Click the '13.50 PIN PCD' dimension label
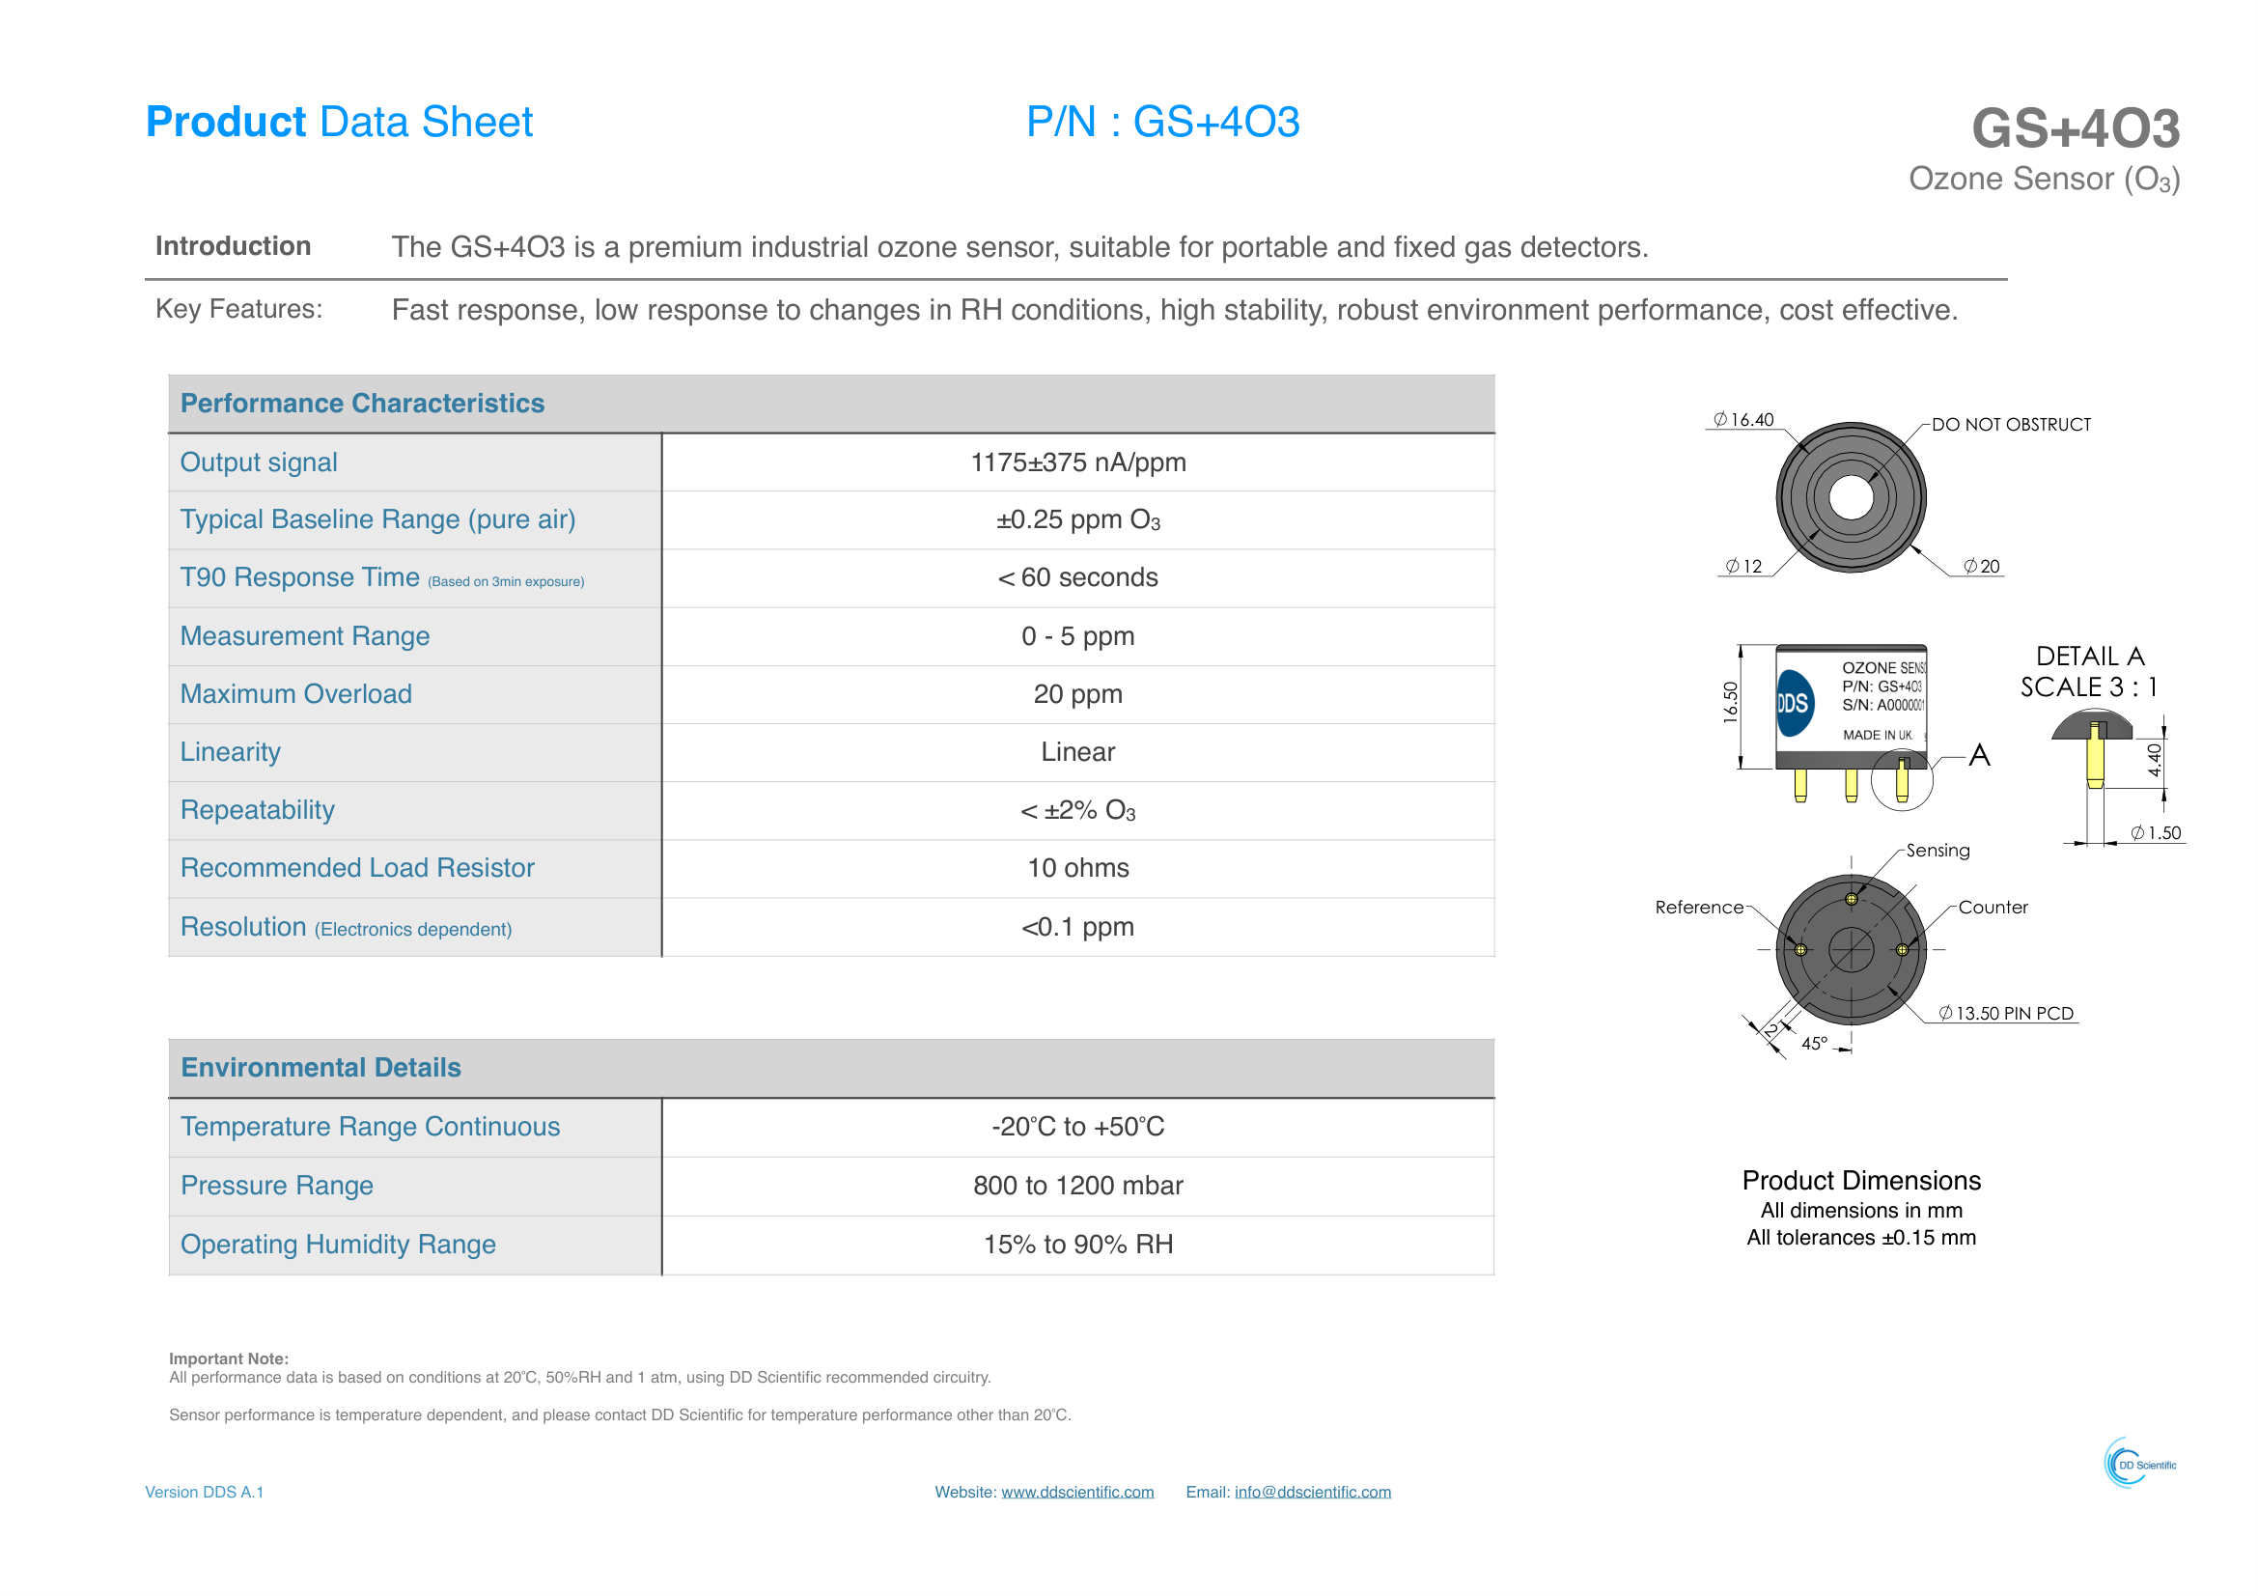Screen dimensions: 2258x1596 pyautogui.click(x=2006, y=1014)
